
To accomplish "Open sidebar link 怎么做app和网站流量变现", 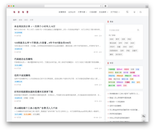I will [124, 110].
